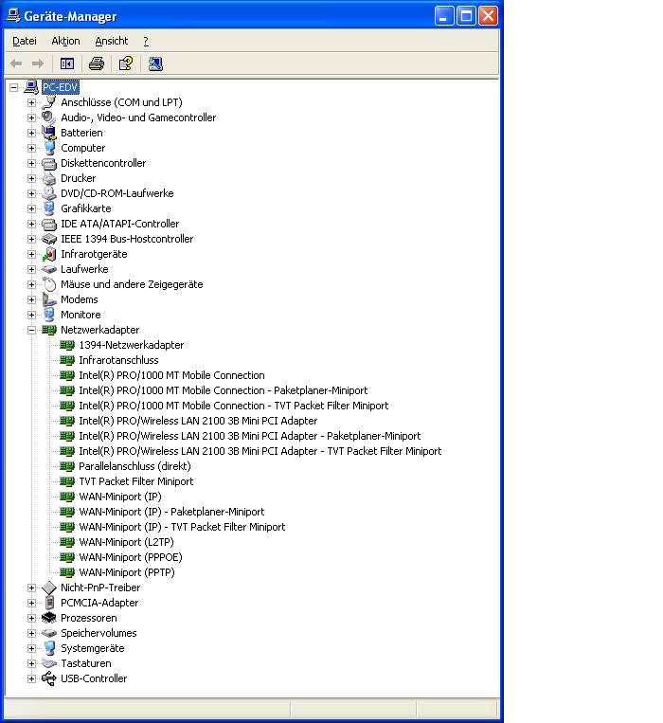Select WAN-Miniport (IP) - Paketplaner-Miniport entry
The height and width of the screenshot is (723, 663).
[x=171, y=512]
